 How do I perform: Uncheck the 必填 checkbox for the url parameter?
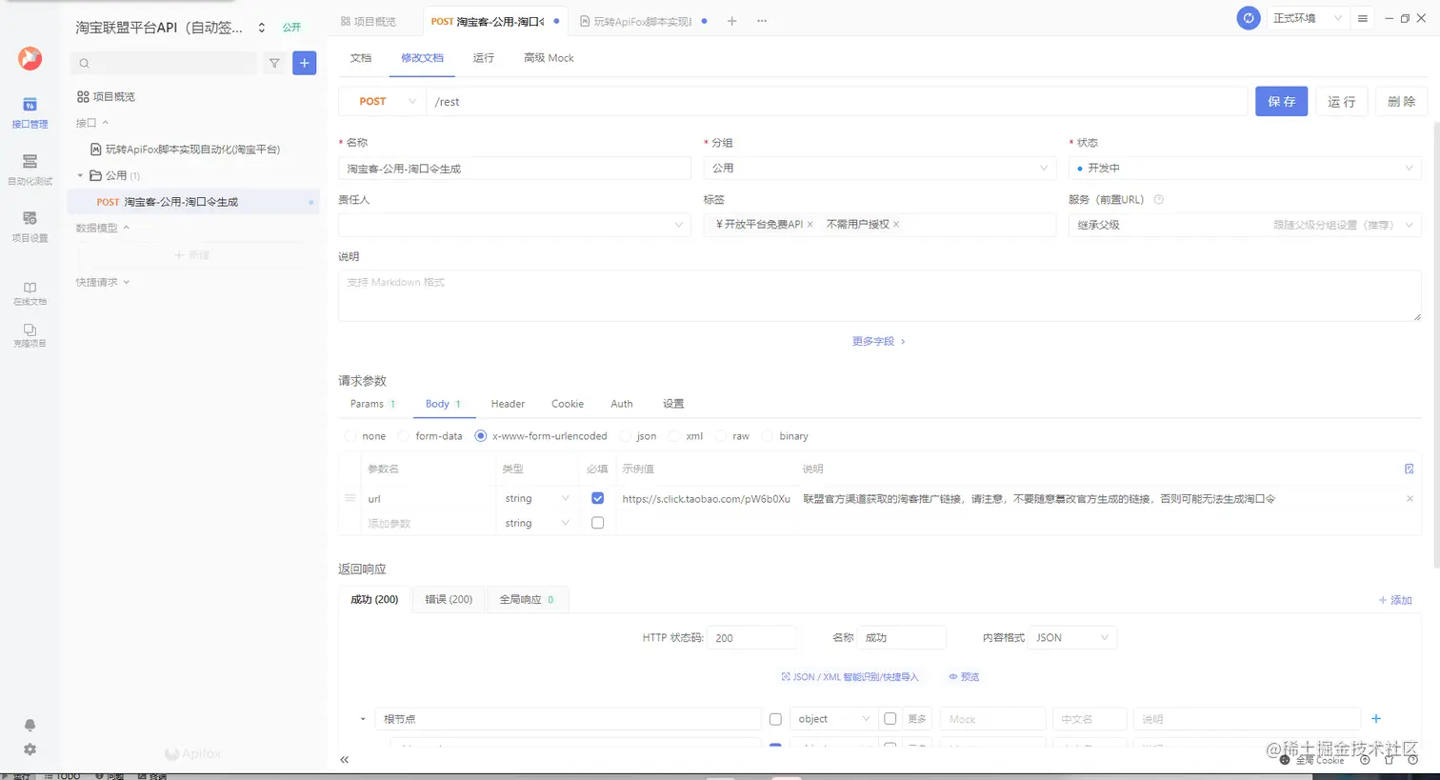[x=597, y=497]
